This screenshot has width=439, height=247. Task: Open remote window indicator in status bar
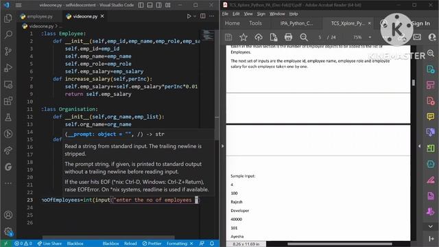(6, 244)
